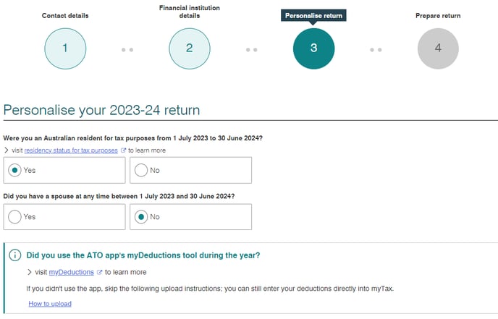Open the Prepare return step label

click(x=438, y=16)
